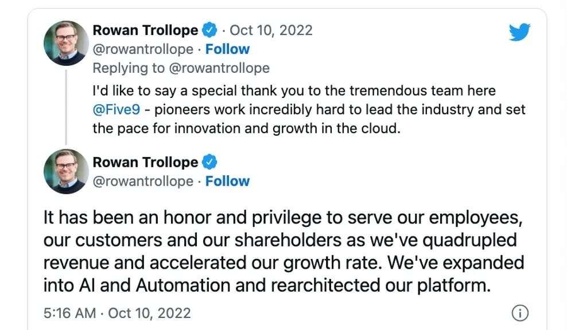The width and height of the screenshot is (567, 330).
Task: Click 'Rowan Trollope' name in top reply
Action: 145,30
